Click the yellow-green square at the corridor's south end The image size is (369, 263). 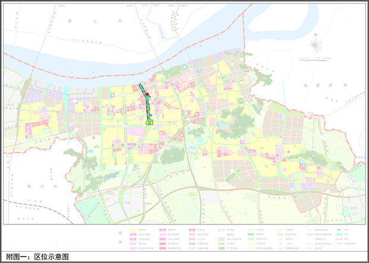pos(150,122)
